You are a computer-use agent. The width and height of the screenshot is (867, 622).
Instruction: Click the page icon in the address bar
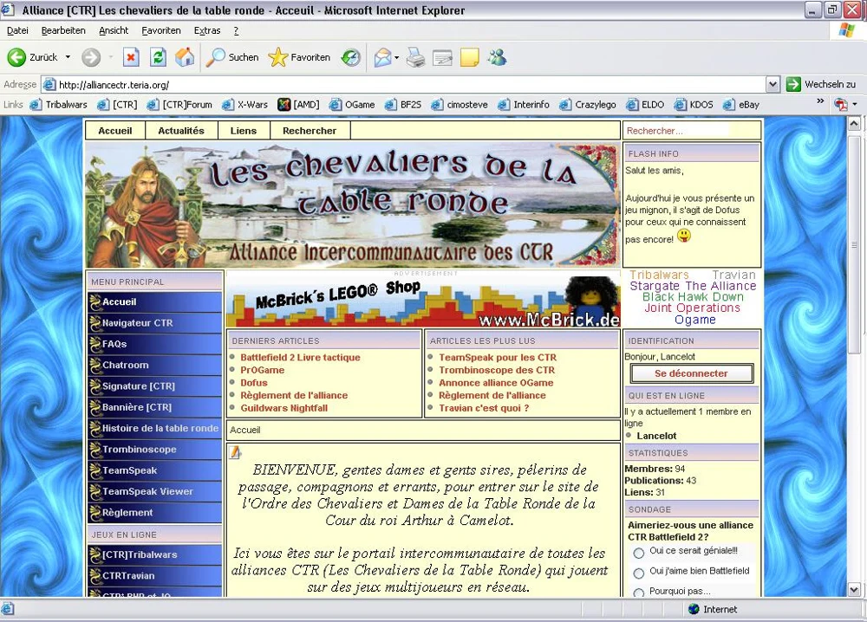[x=49, y=85]
